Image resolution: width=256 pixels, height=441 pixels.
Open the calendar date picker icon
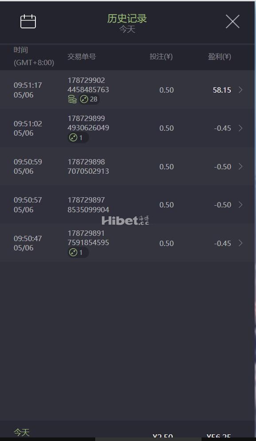pos(28,21)
